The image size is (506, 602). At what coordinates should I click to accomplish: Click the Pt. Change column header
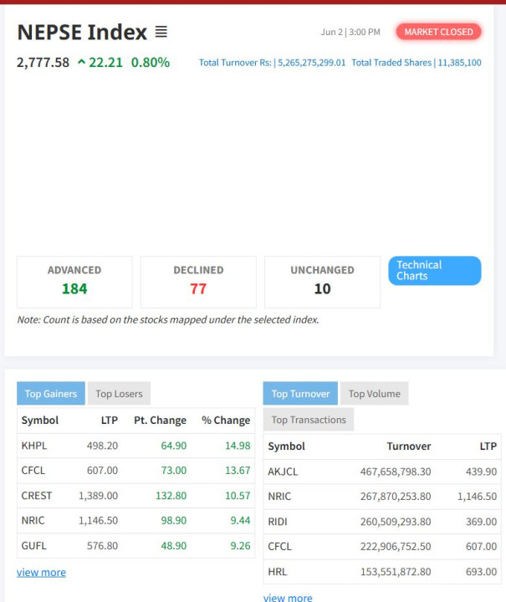pos(160,421)
